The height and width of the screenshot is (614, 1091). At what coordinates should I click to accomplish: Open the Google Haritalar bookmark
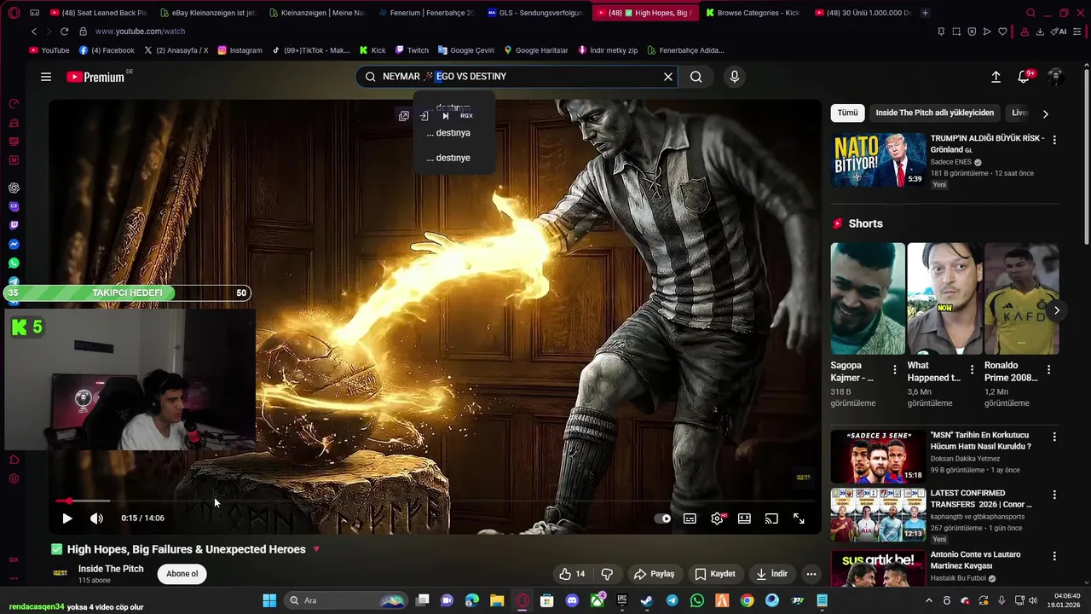(536, 50)
